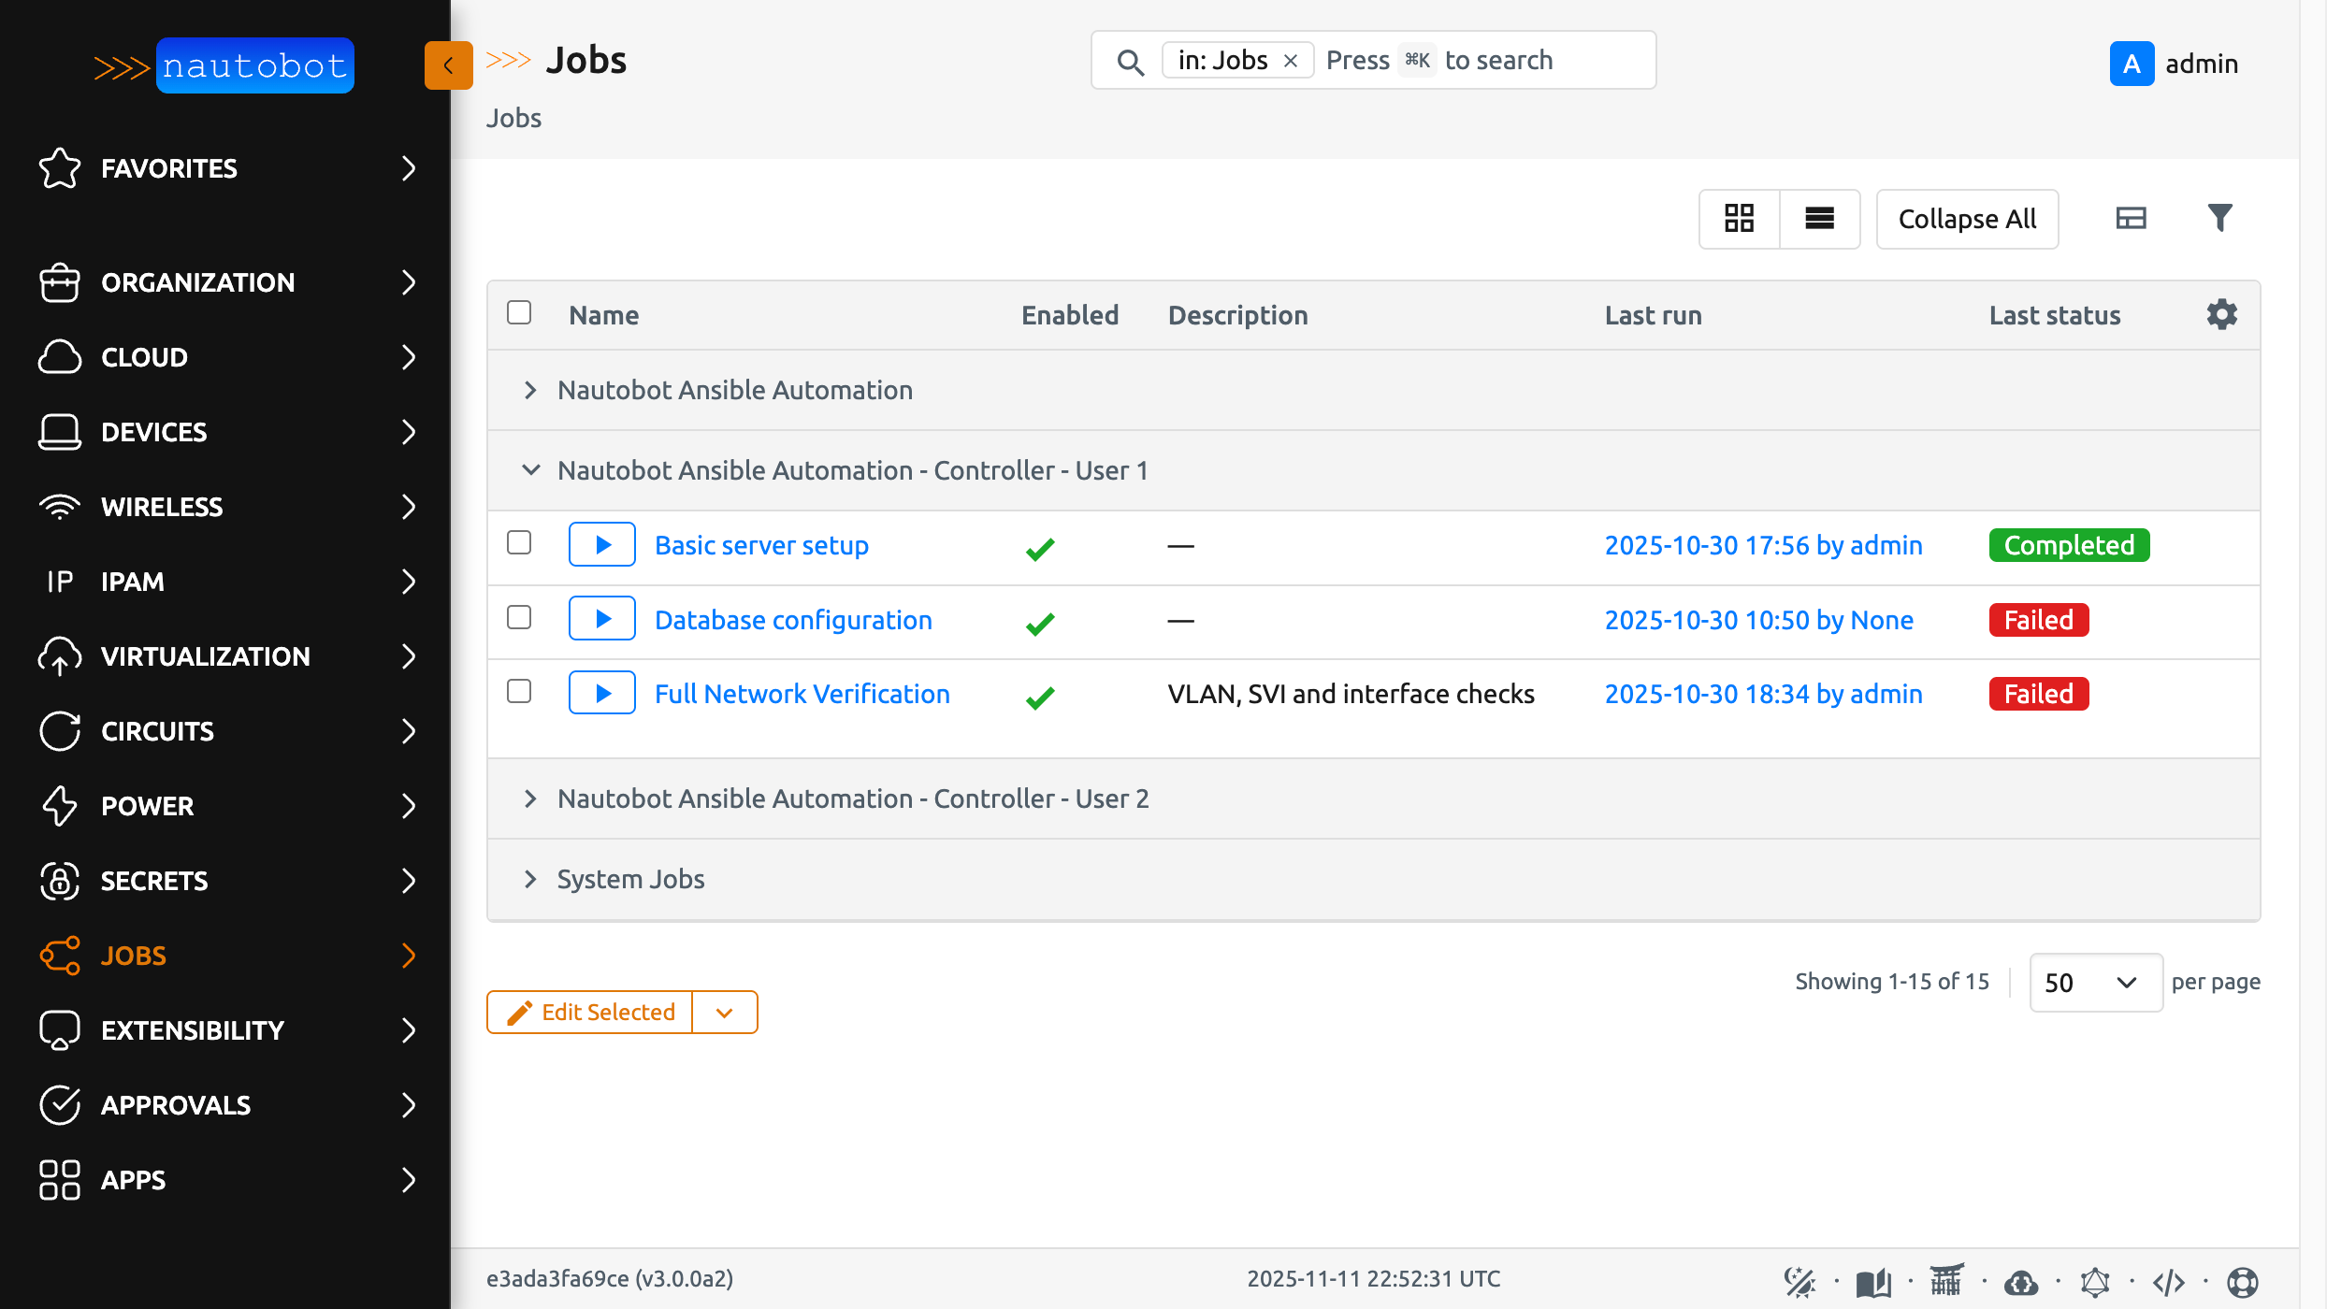Expand the System Jobs group
Viewport: 2327px width, 1309px height.
[x=531, y=878]
